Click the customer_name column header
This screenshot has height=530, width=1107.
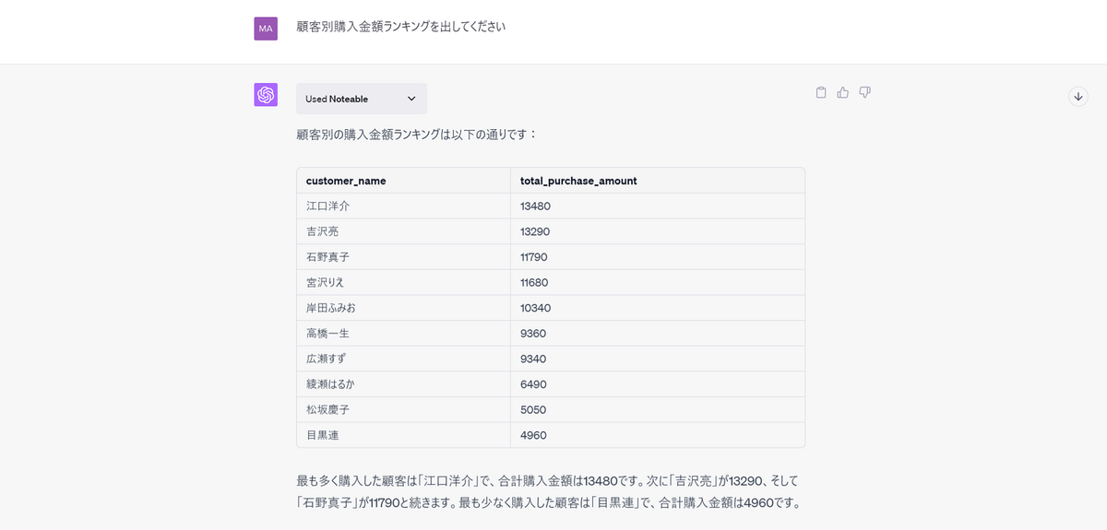click(x=403, y=181)
